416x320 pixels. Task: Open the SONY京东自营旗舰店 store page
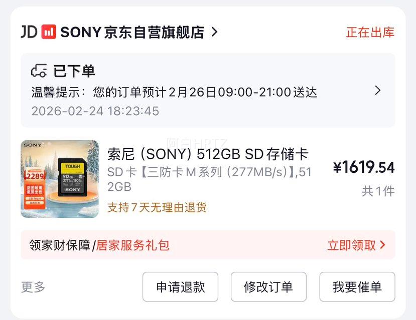tap(132, 32)
